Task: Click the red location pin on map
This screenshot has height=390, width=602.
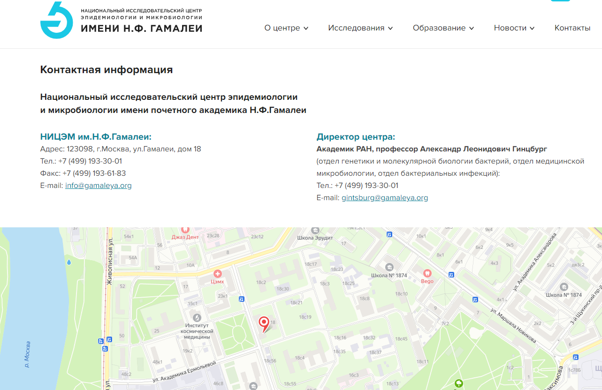Action: coord(264,322)
